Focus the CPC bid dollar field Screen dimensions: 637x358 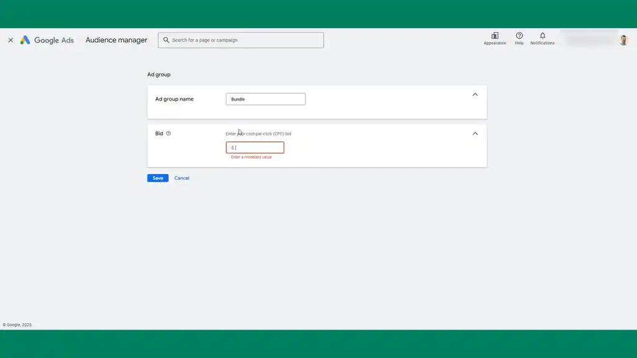[x=254, y=147]
